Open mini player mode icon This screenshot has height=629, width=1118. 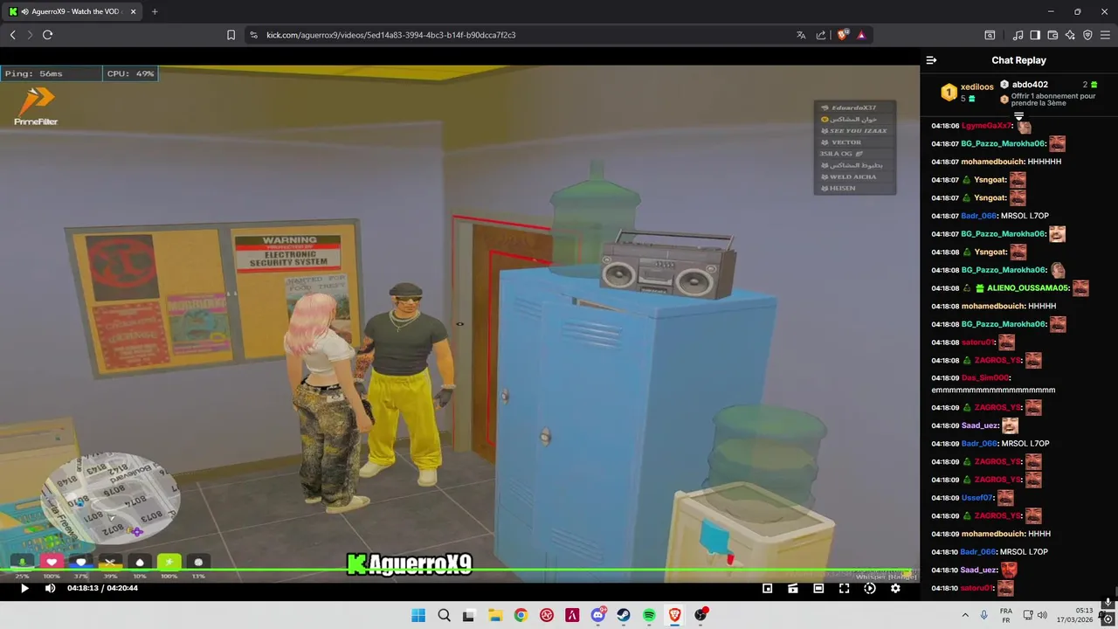768,588
